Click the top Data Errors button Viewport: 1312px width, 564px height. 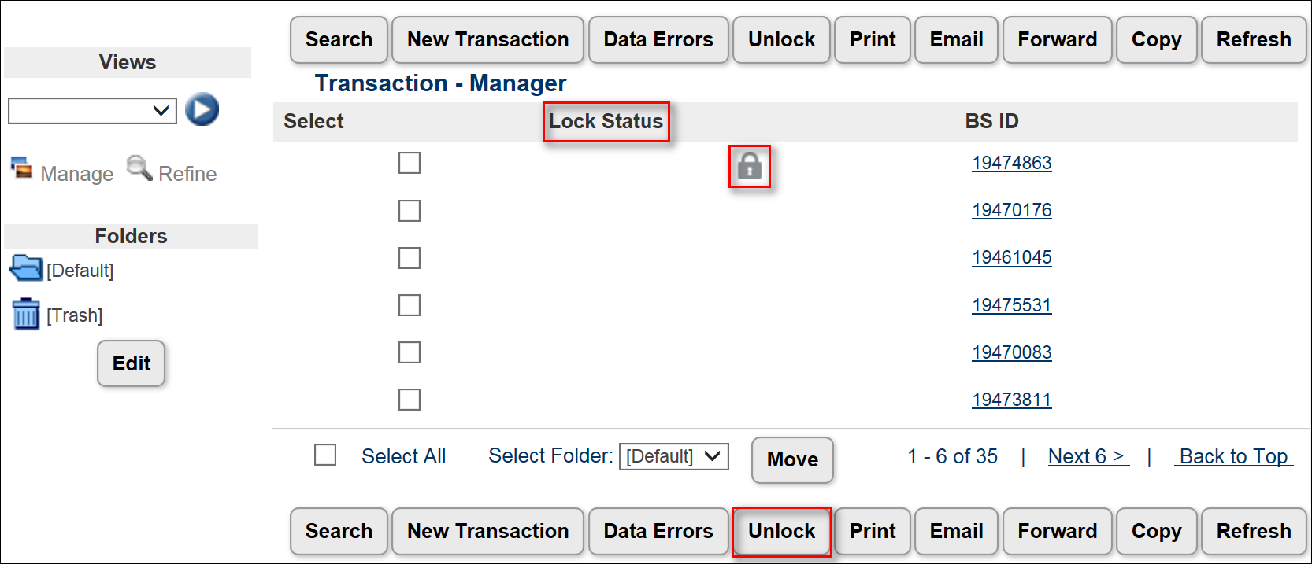(x=658, y=40)
